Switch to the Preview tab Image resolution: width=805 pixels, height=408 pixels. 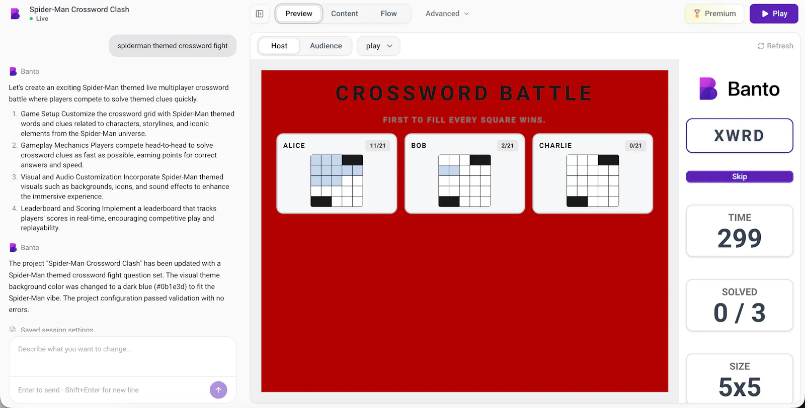pyautogui.click(x=299, y=14)
